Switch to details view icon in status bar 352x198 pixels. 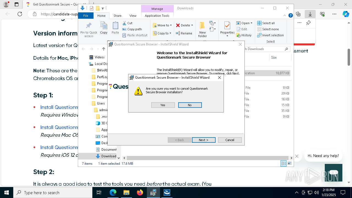pyautogui.click(x=284, y=164)
